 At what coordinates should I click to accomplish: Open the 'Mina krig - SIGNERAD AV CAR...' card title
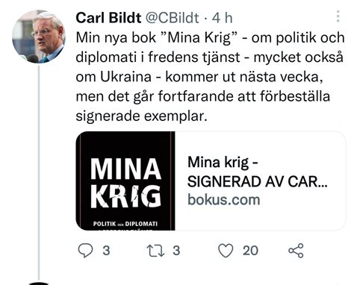(257, 172)
